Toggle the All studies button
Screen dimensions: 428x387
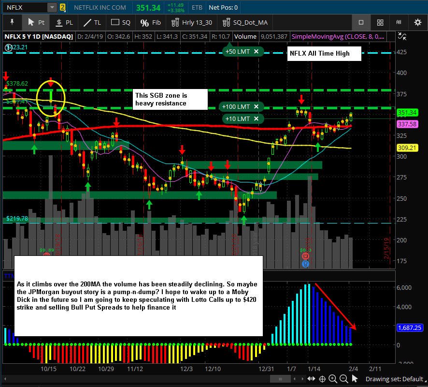399,22
